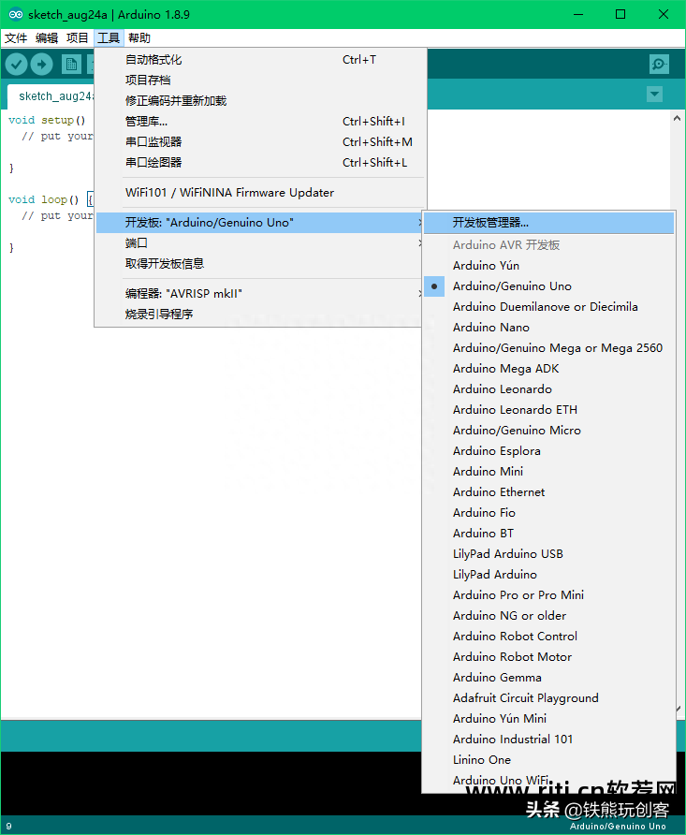Open the 文件 menu

click(16, 38)
